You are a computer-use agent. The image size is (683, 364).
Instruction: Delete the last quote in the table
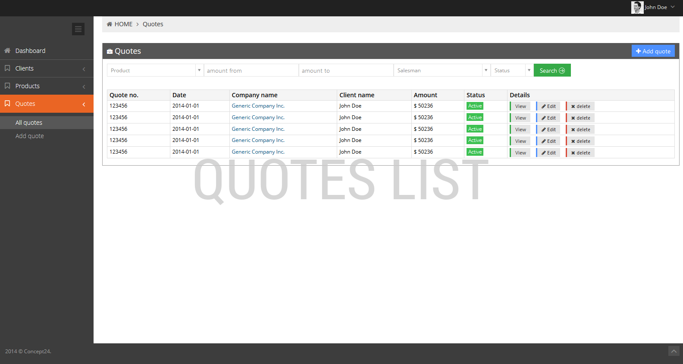click(x=580, y=153)
